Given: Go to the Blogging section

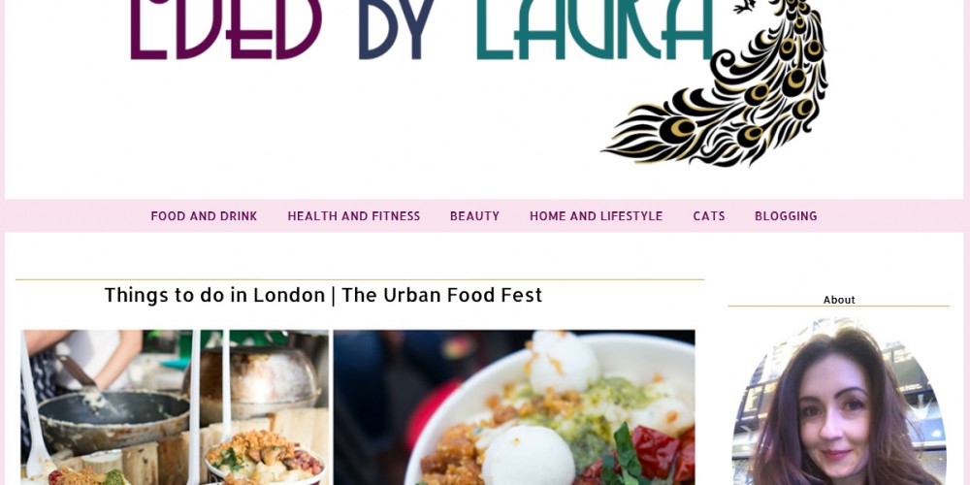Looking at the screenshot, I should coord(786,216).
